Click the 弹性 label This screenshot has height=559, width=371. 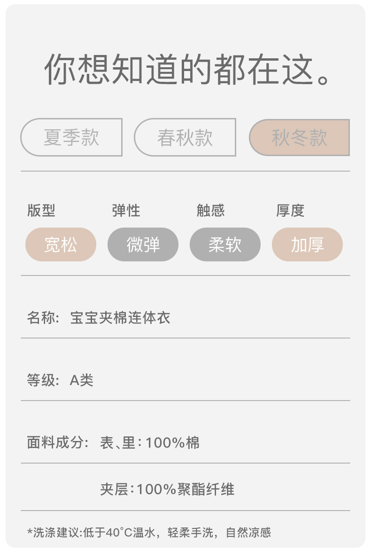tap(126, 211)
